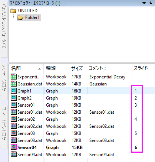Click the 16KB size of Graph1
155x162 pixels.
(76, 91)
